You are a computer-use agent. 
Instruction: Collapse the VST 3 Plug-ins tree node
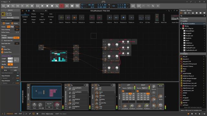pos(181,28)
